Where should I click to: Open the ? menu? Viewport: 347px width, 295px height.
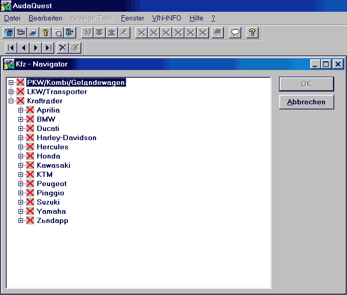[x=213, y=18]
